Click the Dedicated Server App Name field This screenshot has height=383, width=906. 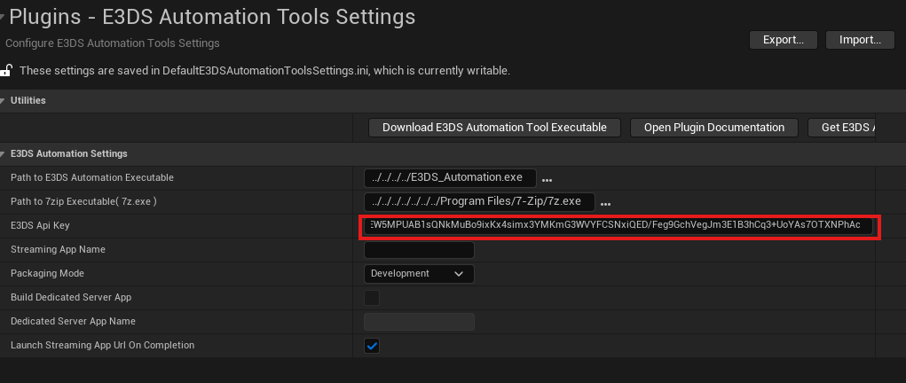[x=419, y=322]
